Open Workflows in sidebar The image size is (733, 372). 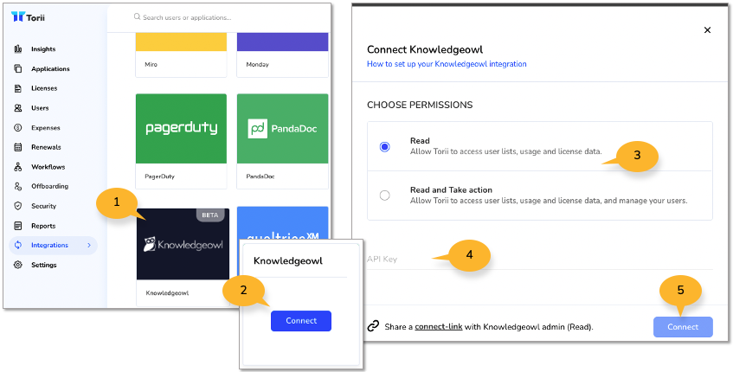(48, 167)
